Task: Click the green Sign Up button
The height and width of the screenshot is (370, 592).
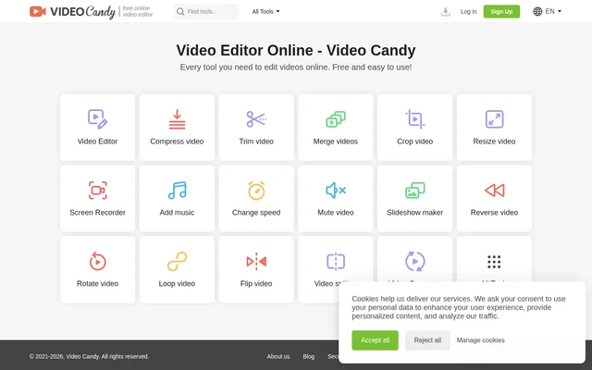Action: coord(501,11)
